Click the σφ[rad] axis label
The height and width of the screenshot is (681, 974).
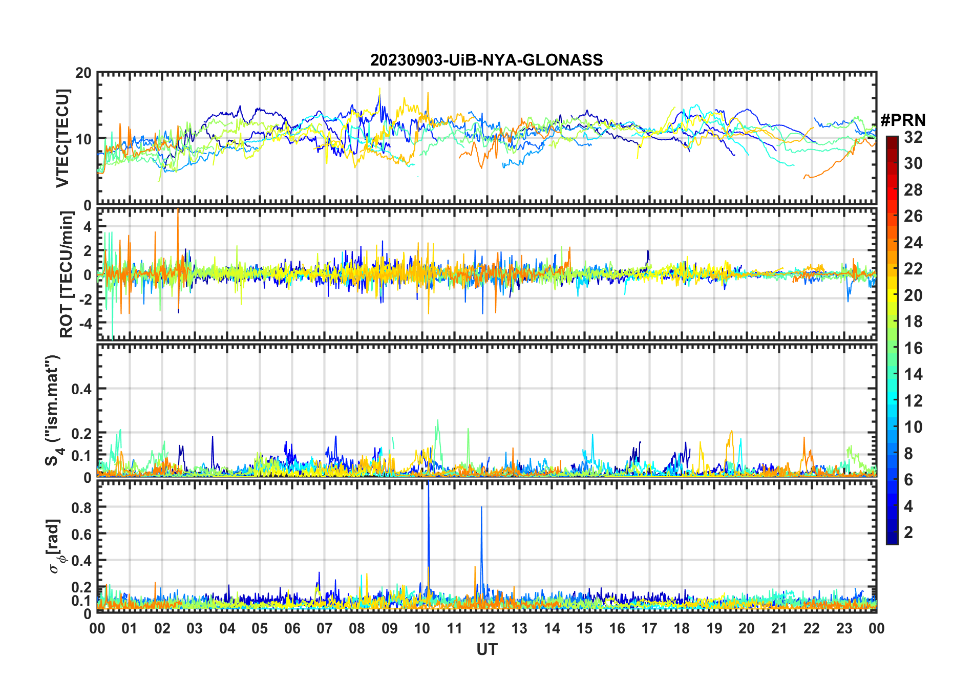[55, 546]
